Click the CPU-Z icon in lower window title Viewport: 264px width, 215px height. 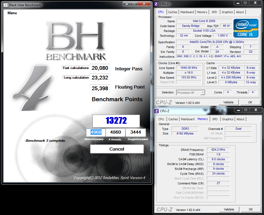coord(157,111)
